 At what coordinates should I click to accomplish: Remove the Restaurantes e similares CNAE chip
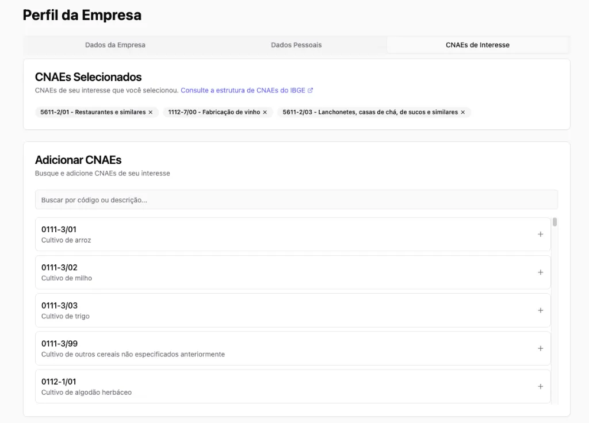pos(151,112)
